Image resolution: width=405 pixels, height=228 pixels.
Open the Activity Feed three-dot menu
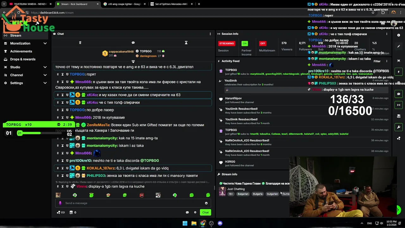click(x=387, y=61)
